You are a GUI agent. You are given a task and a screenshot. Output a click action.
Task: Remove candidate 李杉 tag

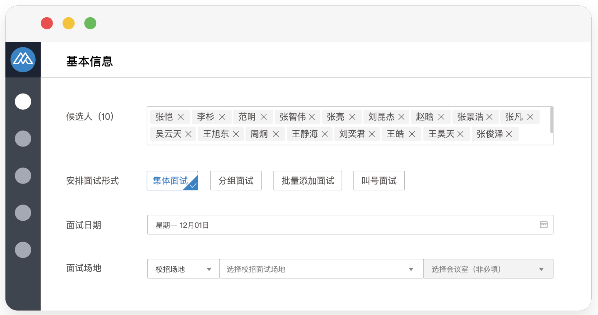pyautogui.click(x=222, y=117)
